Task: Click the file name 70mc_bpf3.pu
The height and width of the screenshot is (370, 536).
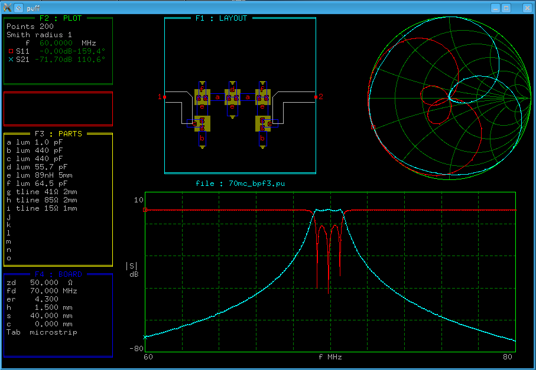Action: coord(256,184)
